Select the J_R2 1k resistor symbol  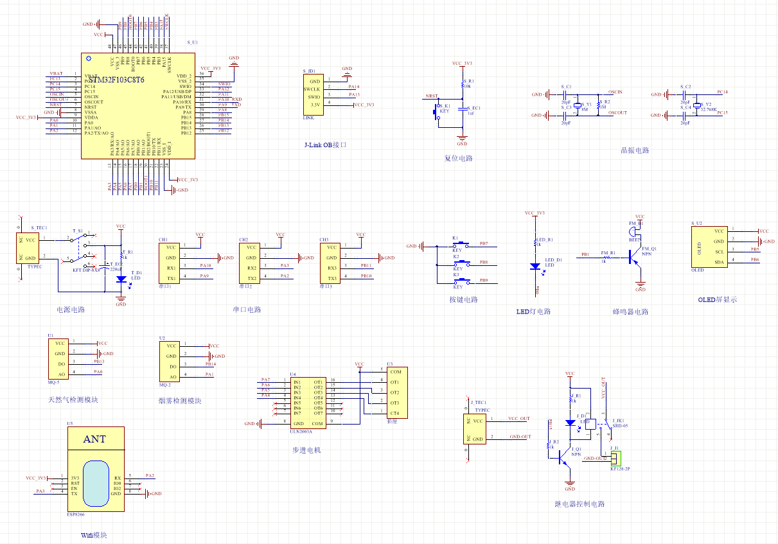547,444
